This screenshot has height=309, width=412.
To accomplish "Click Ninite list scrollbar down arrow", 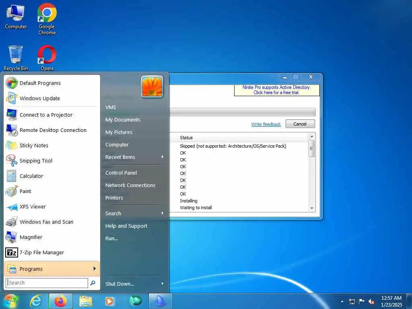I will pos(312,208).
